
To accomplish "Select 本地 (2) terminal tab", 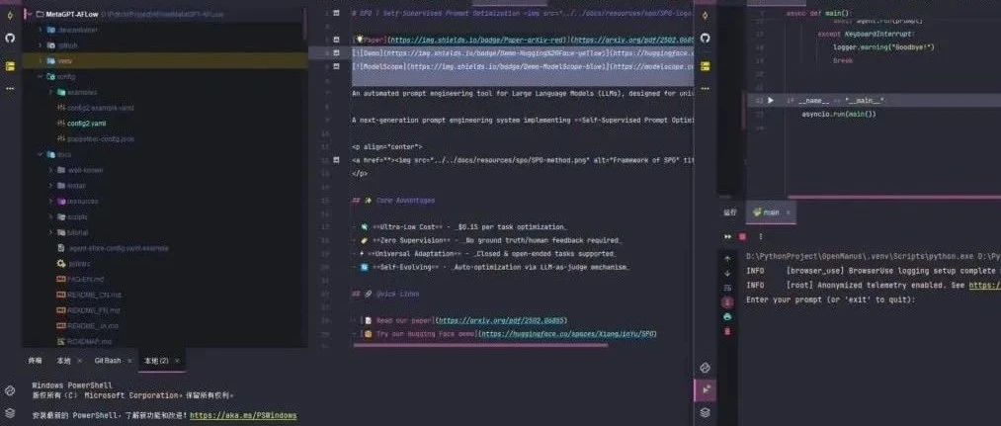I will tap(156, 361).
